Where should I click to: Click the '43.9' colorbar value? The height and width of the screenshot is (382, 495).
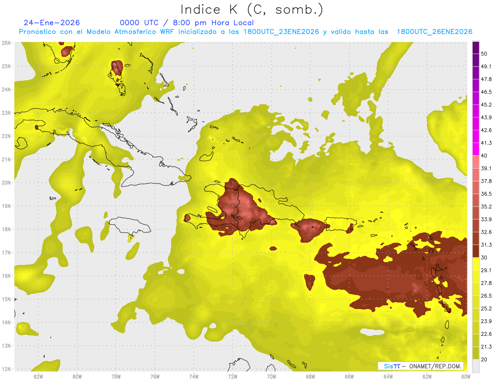click(486, 117)
